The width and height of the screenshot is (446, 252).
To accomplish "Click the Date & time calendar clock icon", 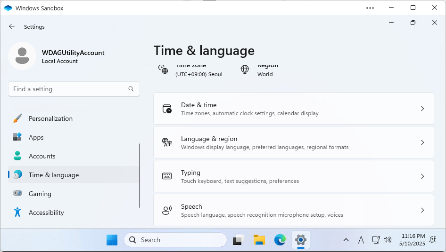I will tap(167, 109).
